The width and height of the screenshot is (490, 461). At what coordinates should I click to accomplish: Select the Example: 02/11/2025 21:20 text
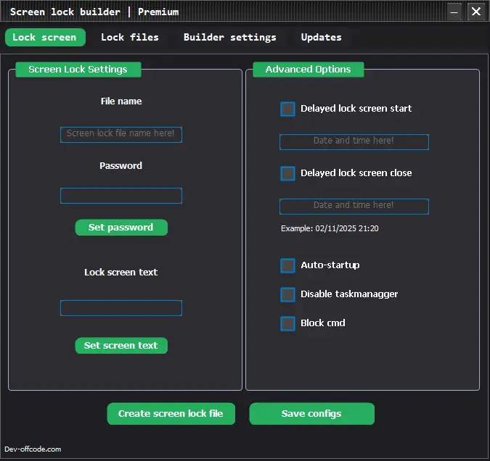tap(330, 228)
